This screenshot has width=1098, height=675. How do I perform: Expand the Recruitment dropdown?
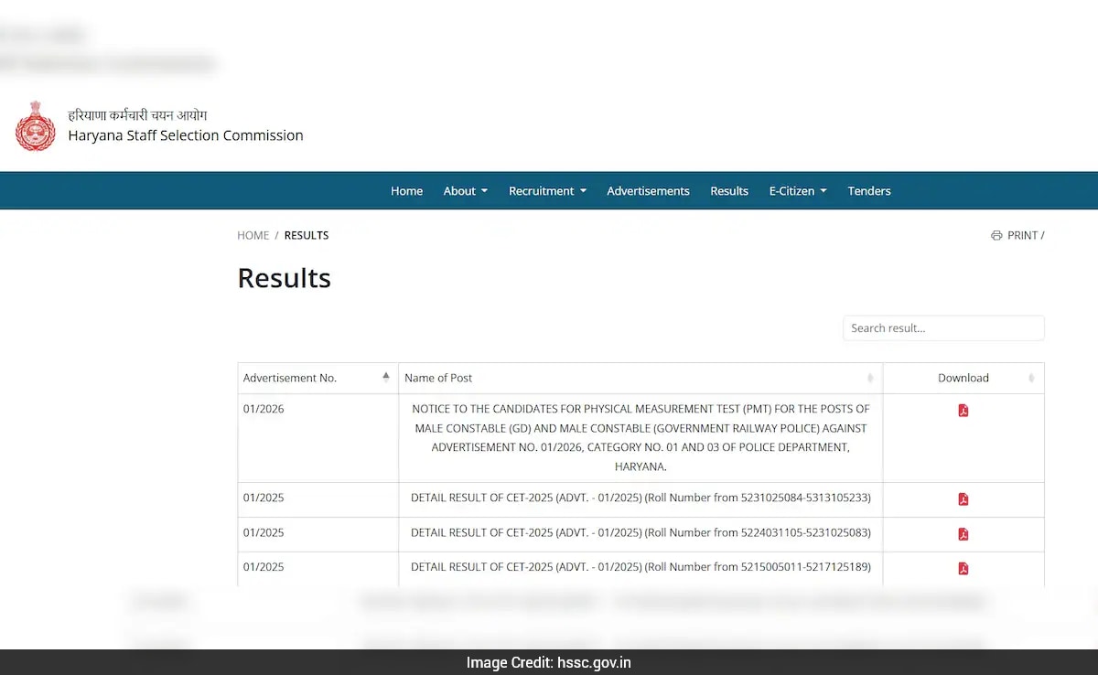point(547,190)
